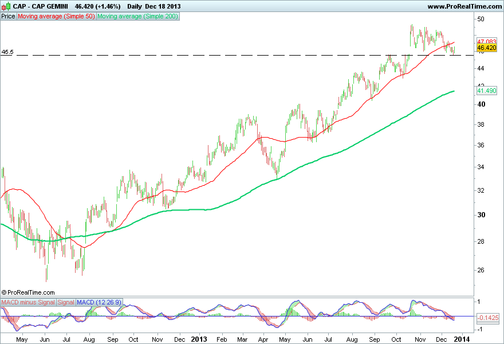Click the MACD minus Signal legend label
The height and width of the screenshot is (344, 504).
pyautogui.click(x=28, y=302)
